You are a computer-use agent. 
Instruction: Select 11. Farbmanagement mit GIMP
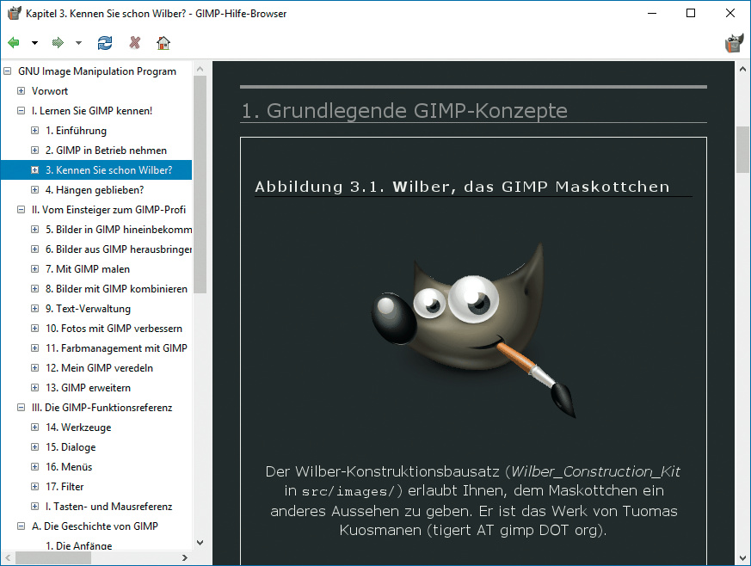pos(116,348)
